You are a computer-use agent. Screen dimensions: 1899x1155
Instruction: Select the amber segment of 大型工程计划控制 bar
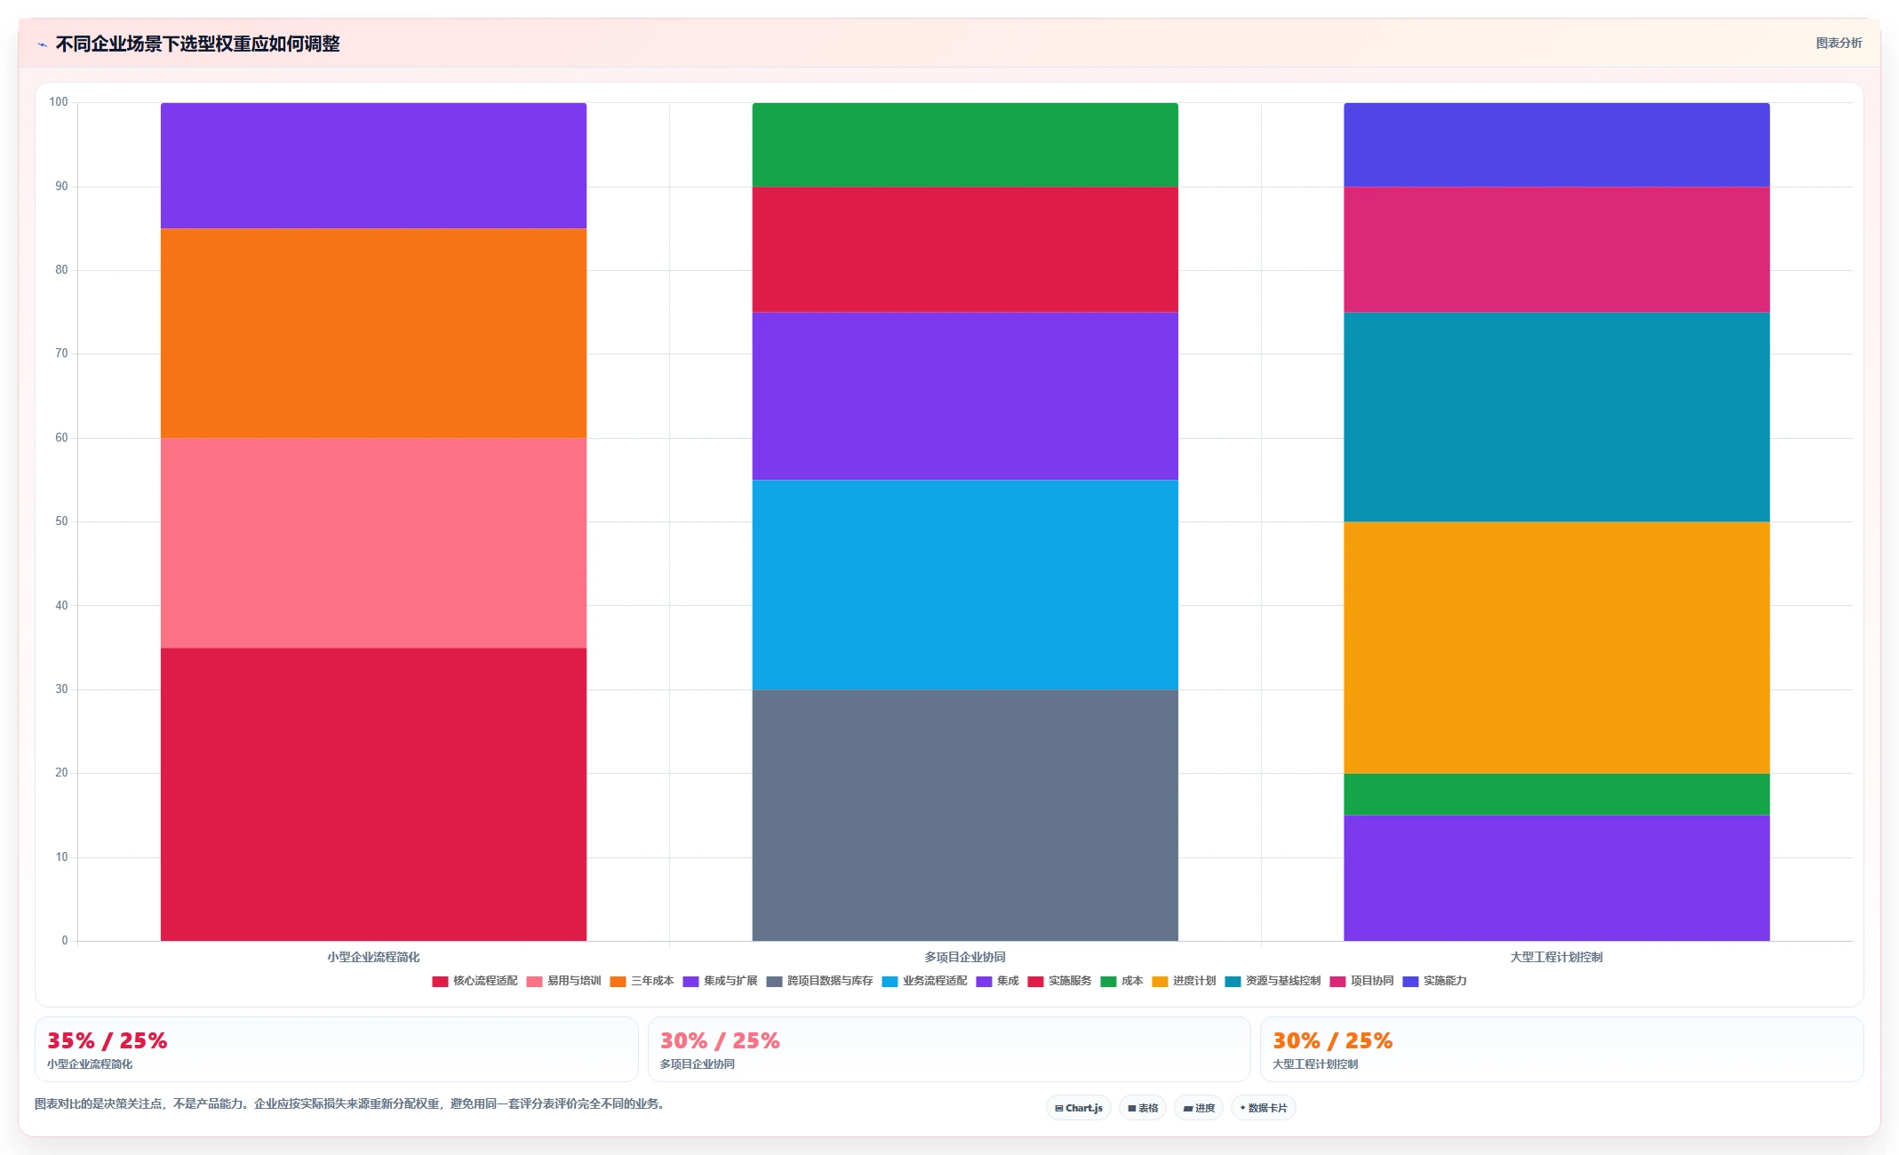point(1557,647)
